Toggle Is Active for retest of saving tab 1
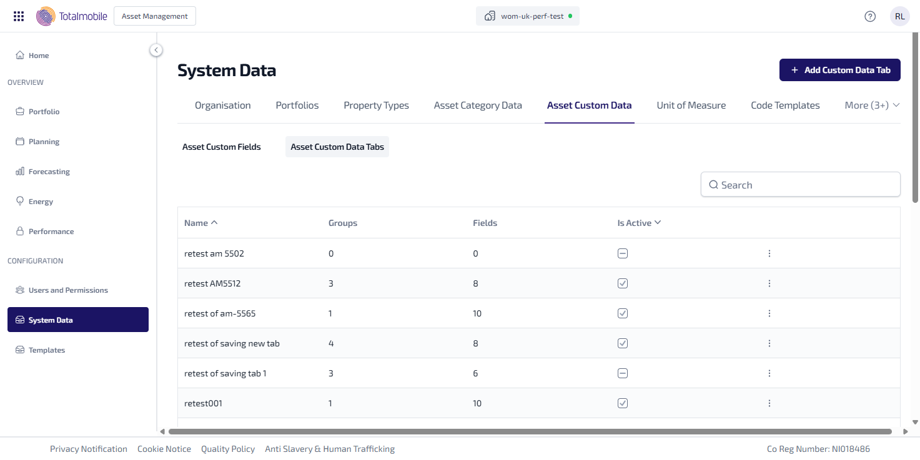 click(x=622, y=373)
